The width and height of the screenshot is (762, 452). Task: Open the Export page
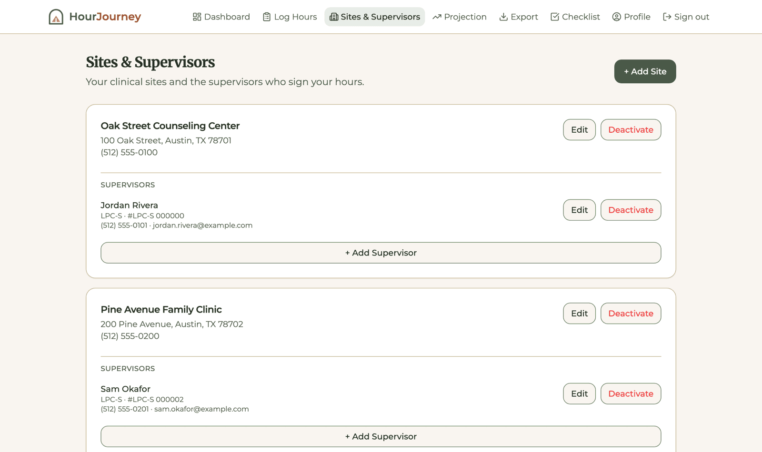point(519,17)
